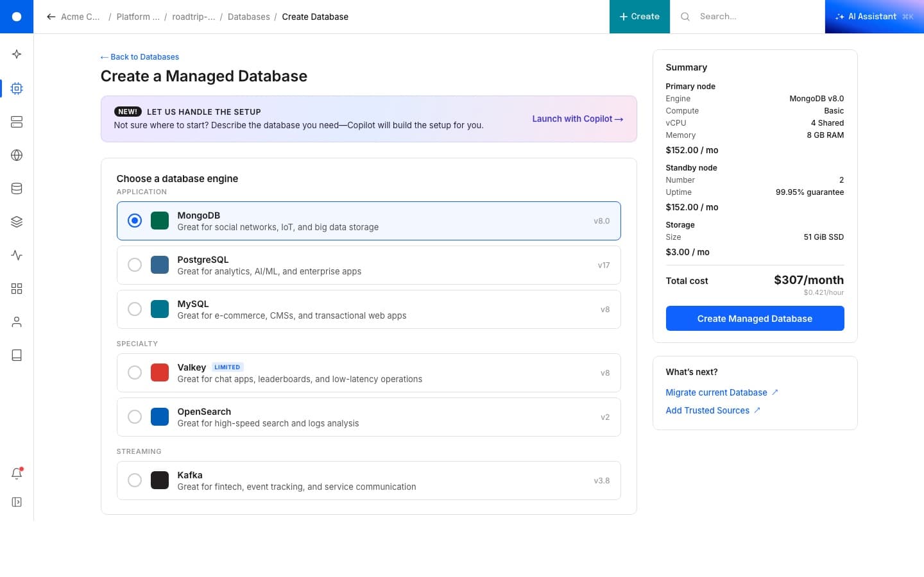The image size is (924, 577).
Task: Click Create Managed Database button
Action: coord(755,319)
